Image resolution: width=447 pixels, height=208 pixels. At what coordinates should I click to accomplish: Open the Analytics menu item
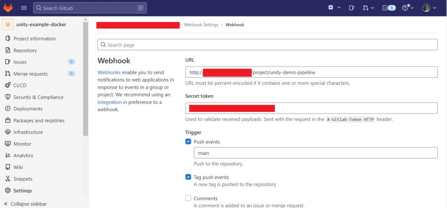click(x=23, y=155)
